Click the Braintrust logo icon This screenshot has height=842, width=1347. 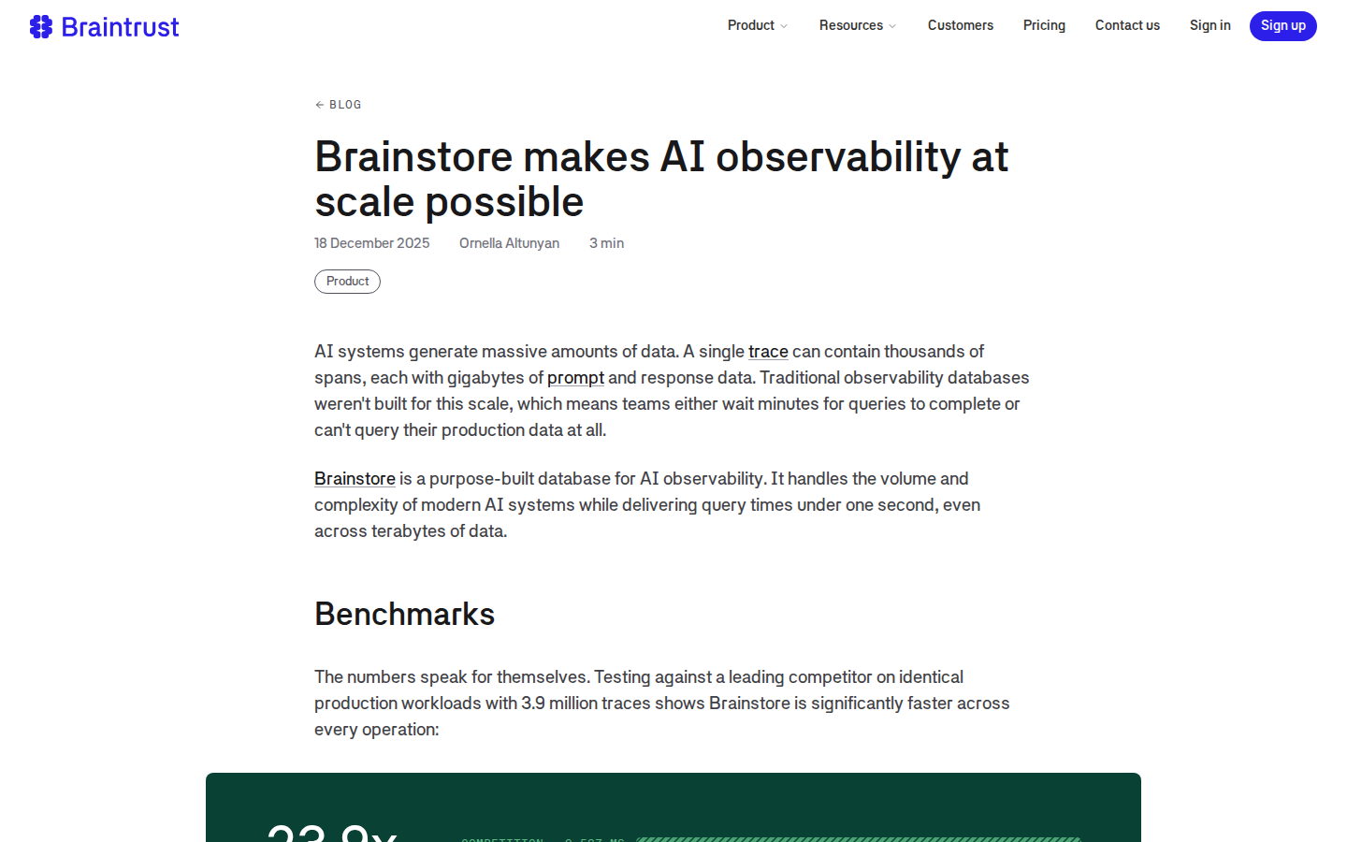(41, 26)
